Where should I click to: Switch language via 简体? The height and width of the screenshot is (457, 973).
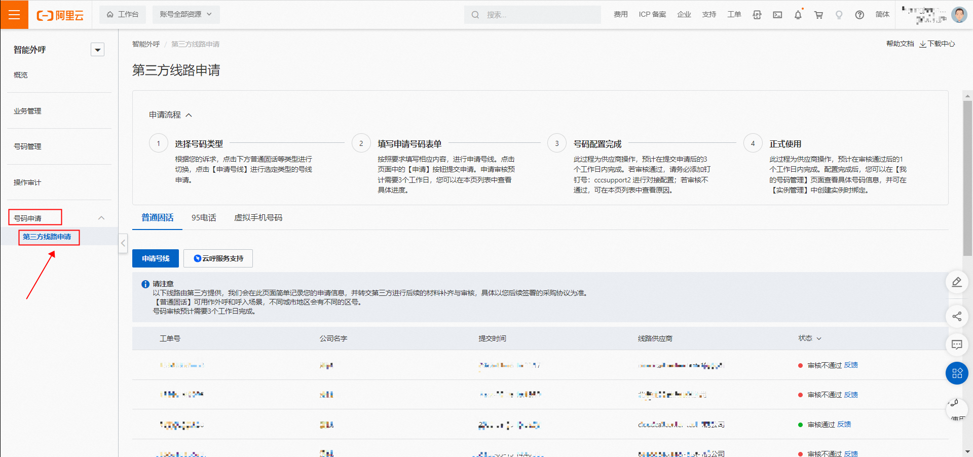pyautogui.click(x=882, y=15)
